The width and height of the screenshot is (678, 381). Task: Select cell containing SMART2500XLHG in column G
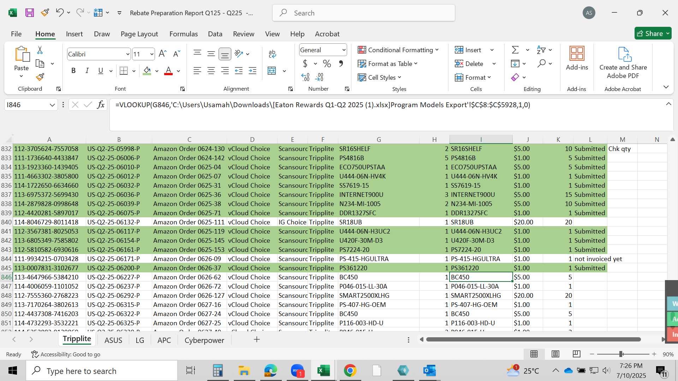click(x=379, y=296)
